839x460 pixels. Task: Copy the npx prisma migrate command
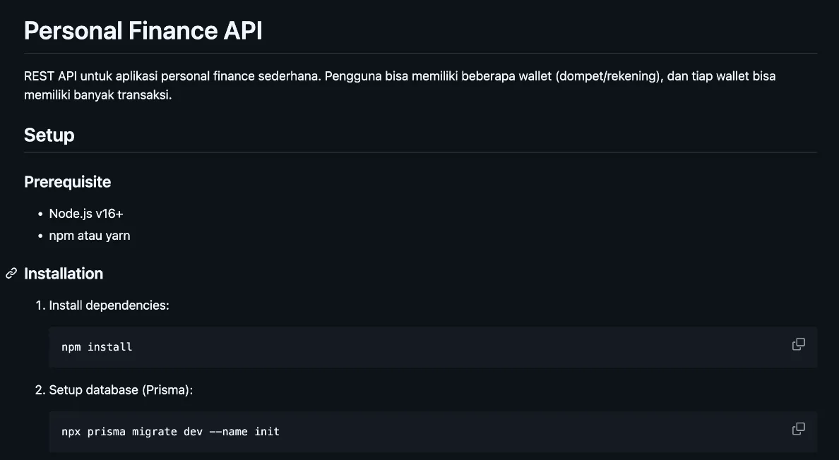pos(798,428)
